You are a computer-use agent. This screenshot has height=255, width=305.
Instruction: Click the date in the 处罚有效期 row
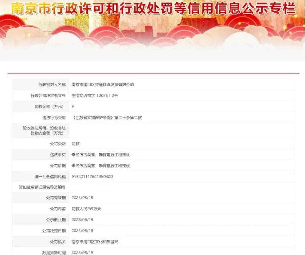pyautogui.click(x=82, y=198)
